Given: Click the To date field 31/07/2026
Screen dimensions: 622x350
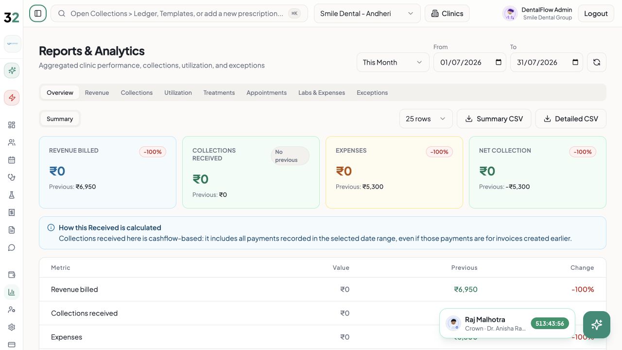Looking at the screenshot, I should (x=547, y=62).
